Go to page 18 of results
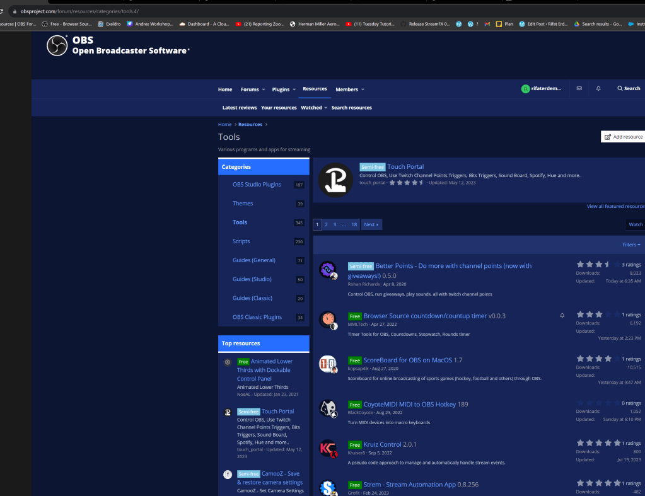This screenshot has height=496, width=645. point(354,224)
